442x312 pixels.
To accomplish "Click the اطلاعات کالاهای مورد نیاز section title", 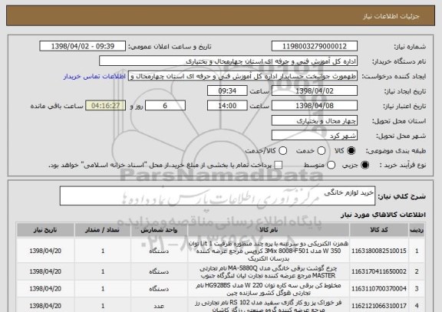I will 384,215.
